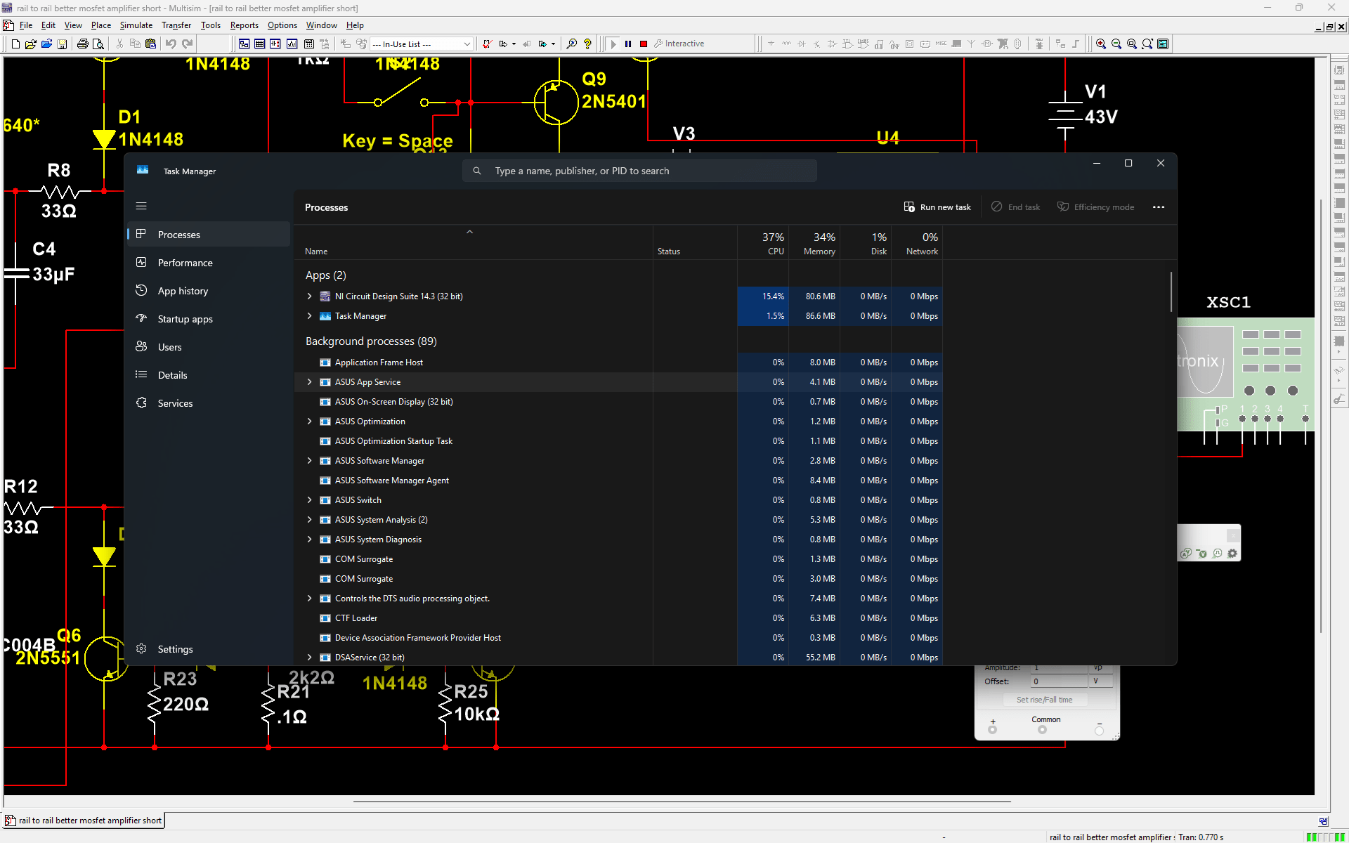Pause the Multisim simulation

pos(628,44)
